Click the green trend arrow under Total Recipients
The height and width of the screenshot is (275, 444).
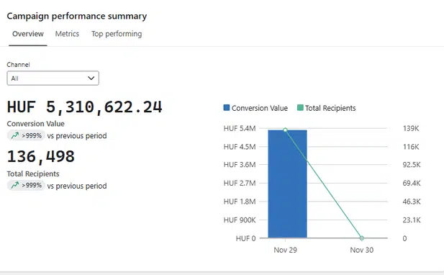click(x=14, y=186)
